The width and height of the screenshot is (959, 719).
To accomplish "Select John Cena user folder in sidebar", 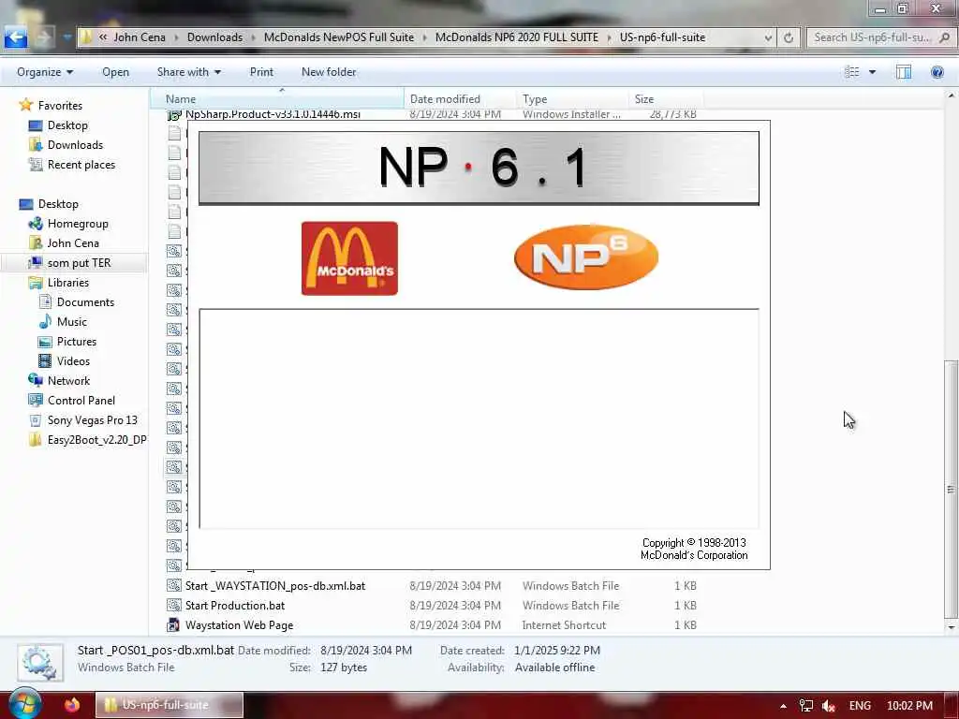I will pyautogui.click(x=73, y=243).
